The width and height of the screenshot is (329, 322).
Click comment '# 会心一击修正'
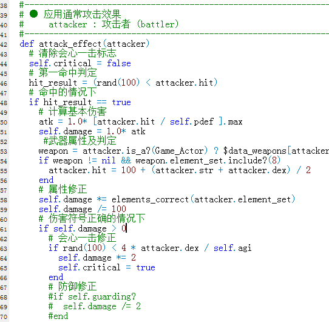pyautogui.click(x=83, y=238)
